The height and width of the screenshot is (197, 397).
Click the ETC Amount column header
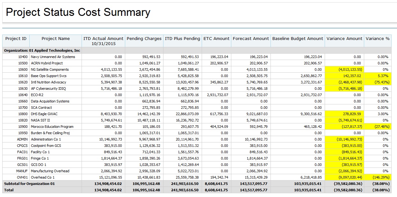pyautogui.click(x=216, y=39)
